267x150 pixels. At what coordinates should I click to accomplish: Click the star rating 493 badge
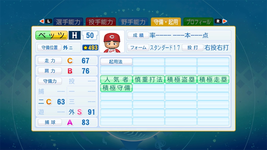[x=90, y=48]
